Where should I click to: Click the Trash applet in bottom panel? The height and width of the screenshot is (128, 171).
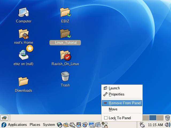167,118
